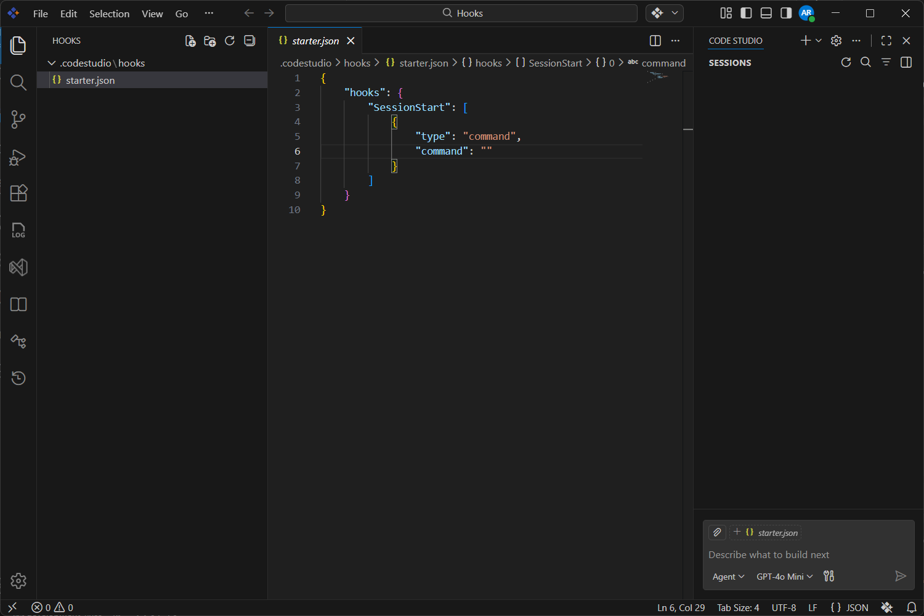Select the Run and Debug icon

pos(18,157)
